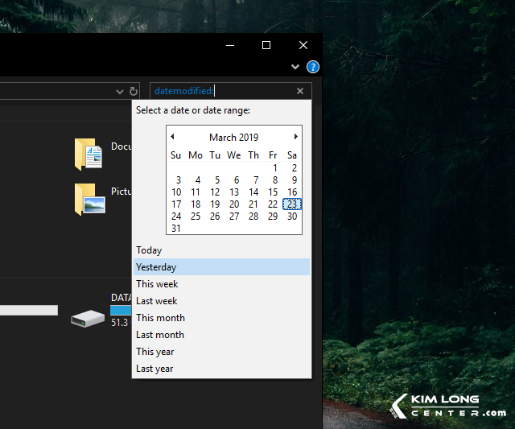Open address bar history dropdown
Viewport: 515px width, 429px height.
121,92
